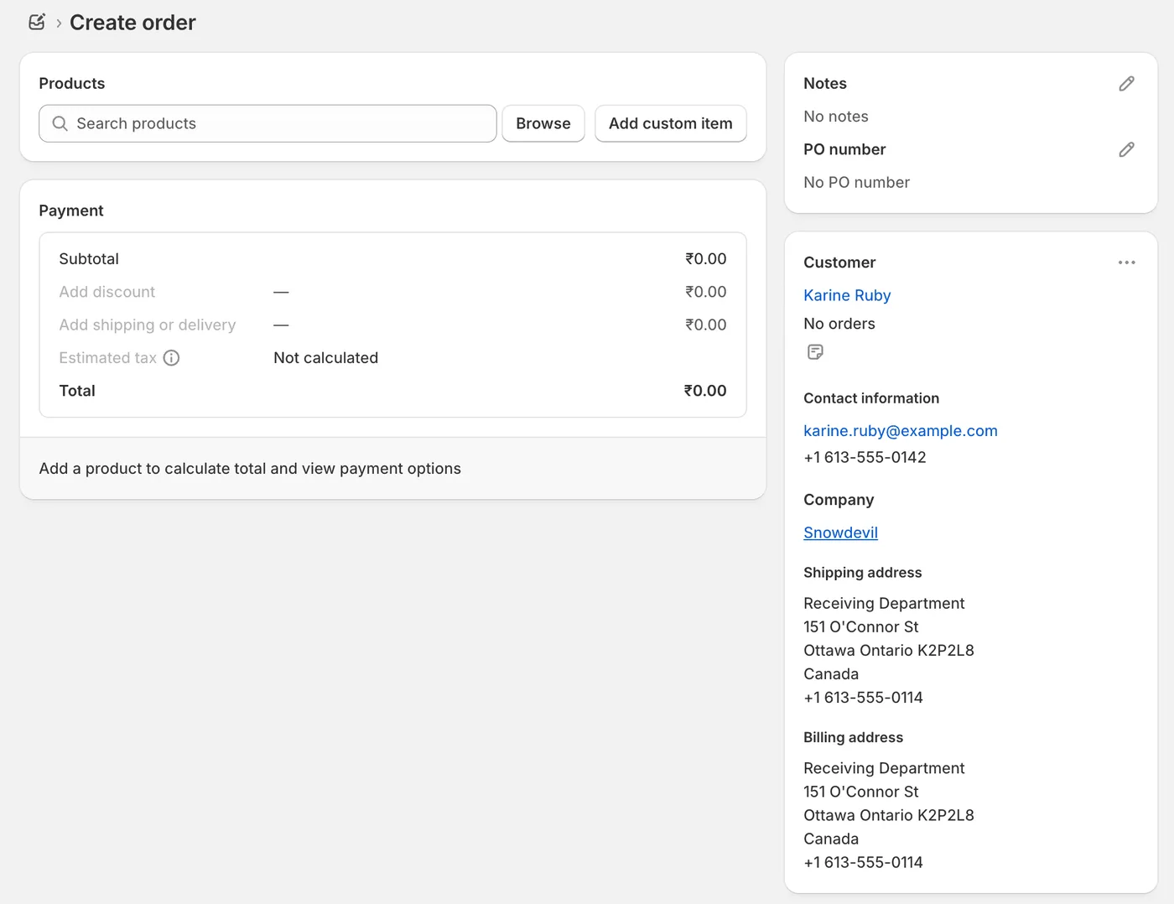The image size is (1174, 904).
Task: Click the 'No orders' text under customer
Action: tap(839, 324)
